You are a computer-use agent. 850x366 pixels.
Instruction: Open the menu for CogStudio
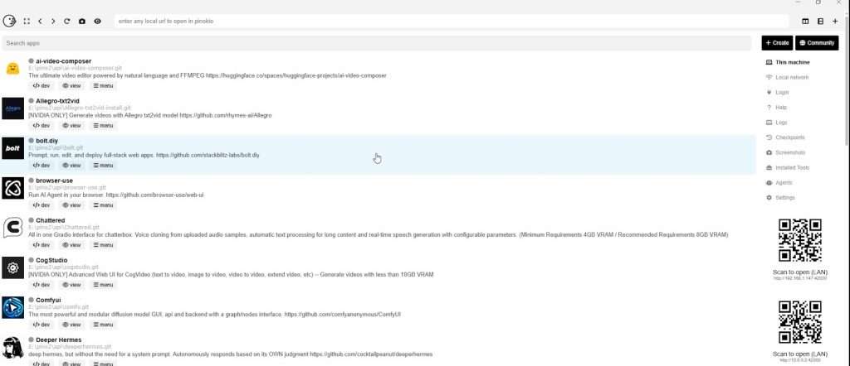tap(103, 284)
